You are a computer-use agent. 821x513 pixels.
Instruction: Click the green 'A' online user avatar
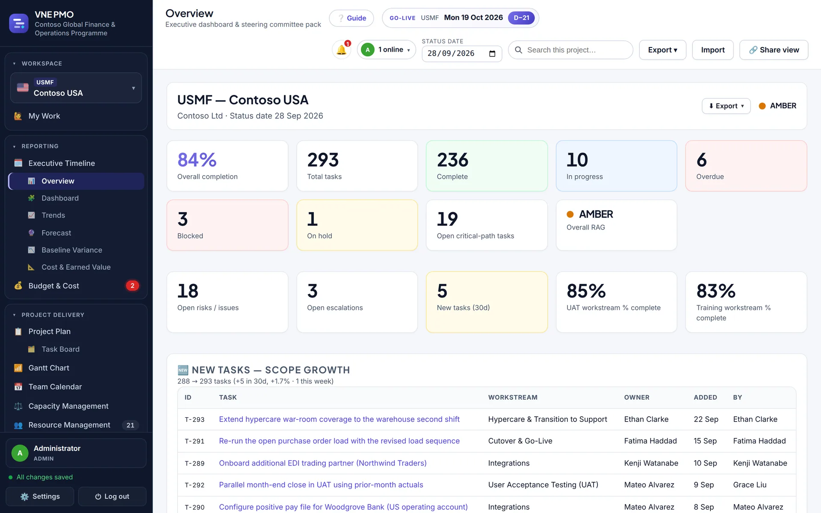coord(367,50)
